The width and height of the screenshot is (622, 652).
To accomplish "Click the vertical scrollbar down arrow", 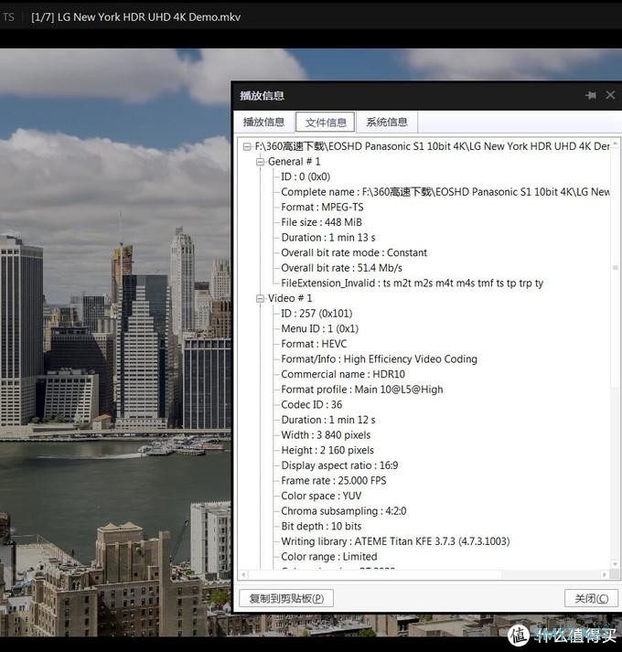I will pos(615,564).
